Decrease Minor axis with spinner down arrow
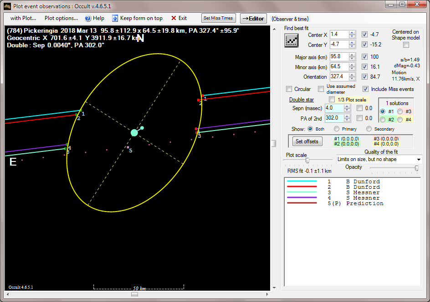This screenshot has height=302, width=430. pyautogui.click(x=352, y=69)
